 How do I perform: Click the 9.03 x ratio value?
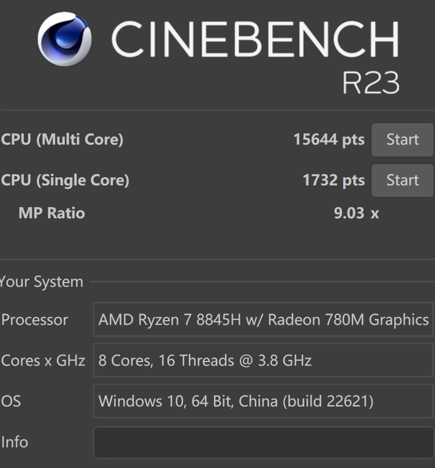coord(356,213)
